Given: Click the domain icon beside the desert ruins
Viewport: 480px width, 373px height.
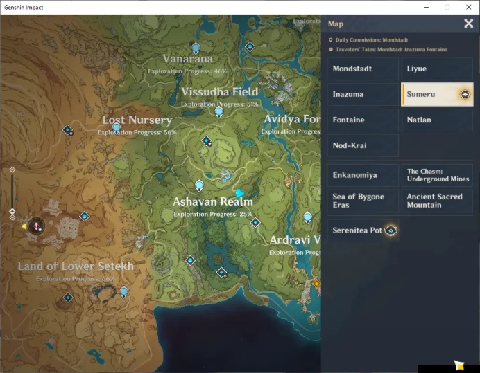Looking at the screenshot, I should [x=85, y=217].
